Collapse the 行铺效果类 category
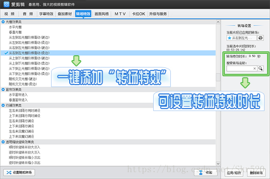270x179 pixels. (3, 105)
